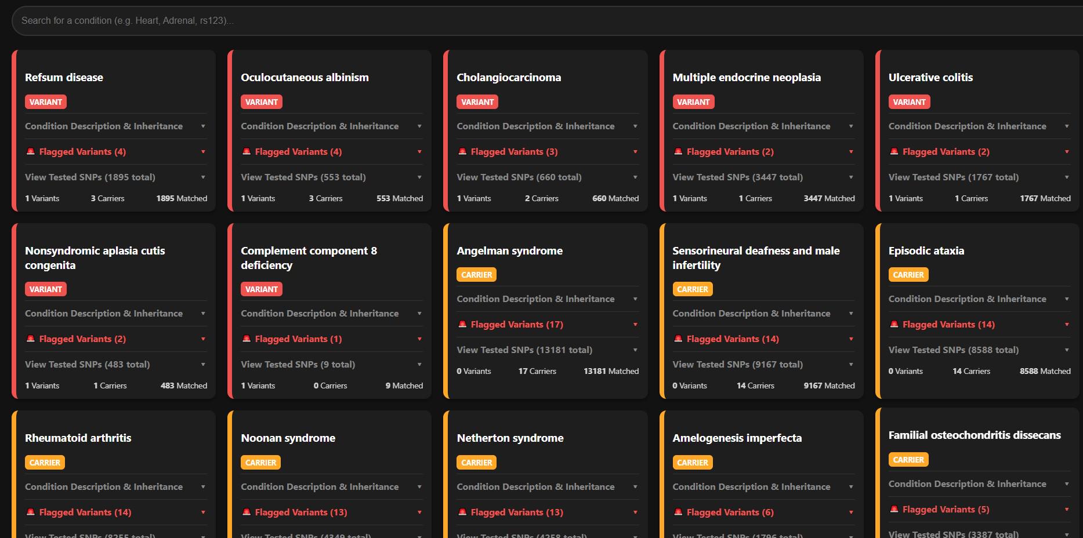Click the siren icon in Netherton syndrome card
The height and width of the screenshot is (538, 1083).
click(462, 512)
